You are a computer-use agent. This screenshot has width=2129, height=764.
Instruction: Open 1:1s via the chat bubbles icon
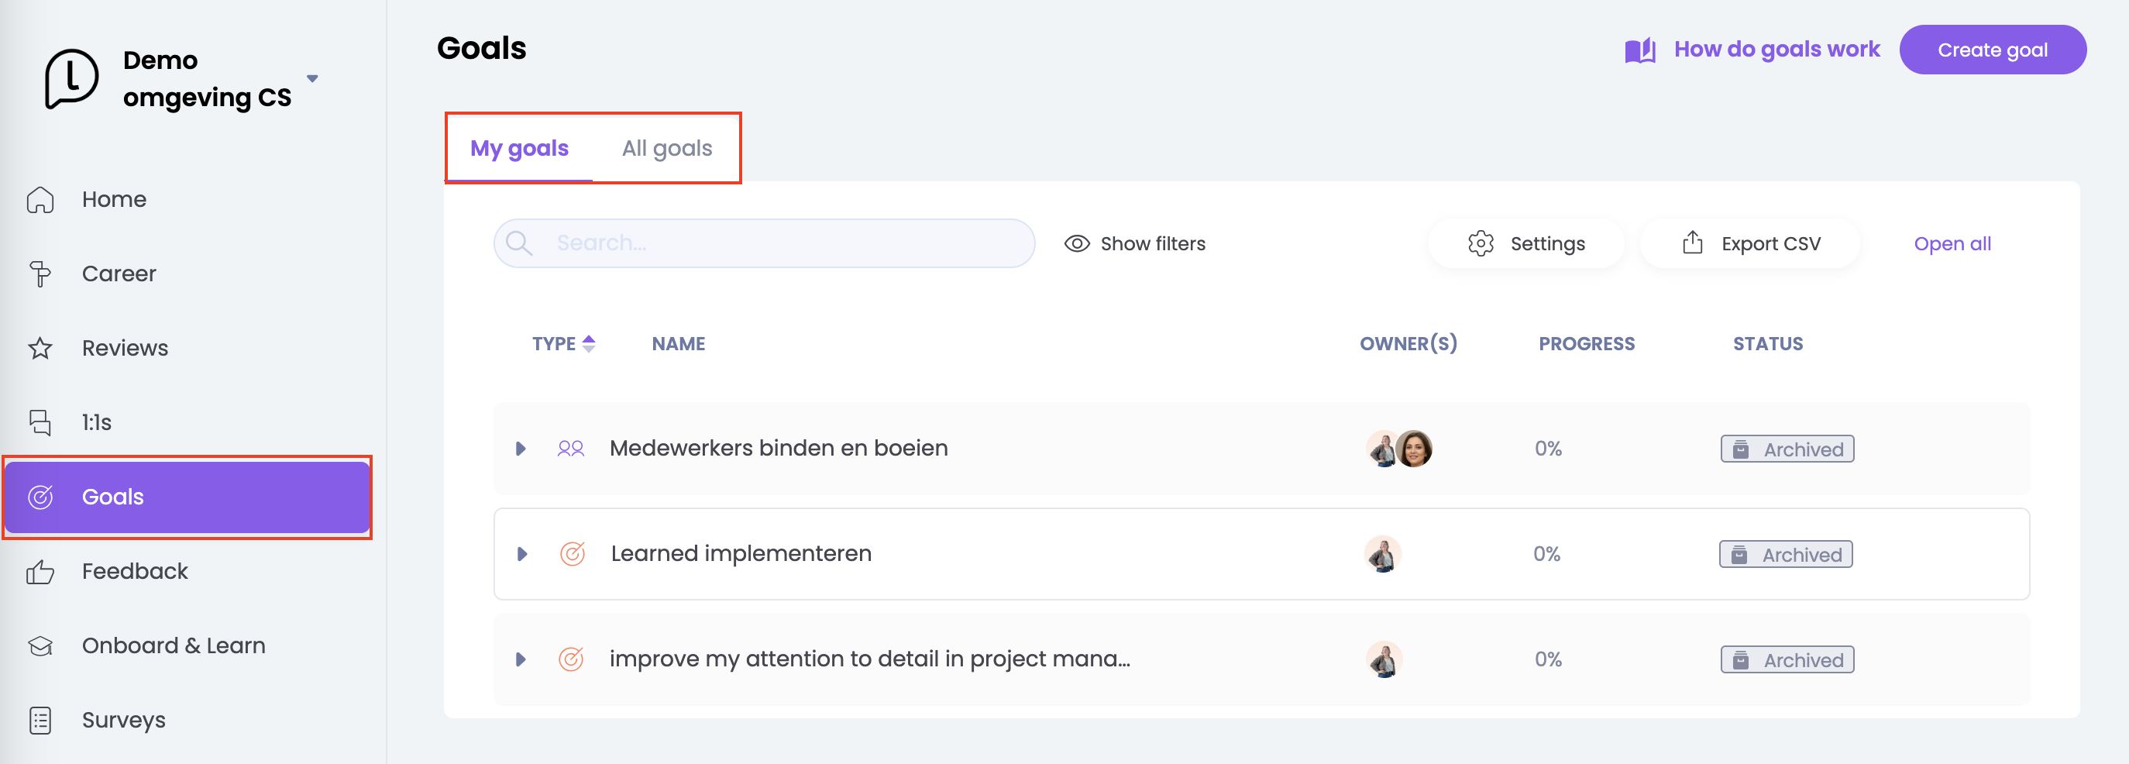coord(40,422)
